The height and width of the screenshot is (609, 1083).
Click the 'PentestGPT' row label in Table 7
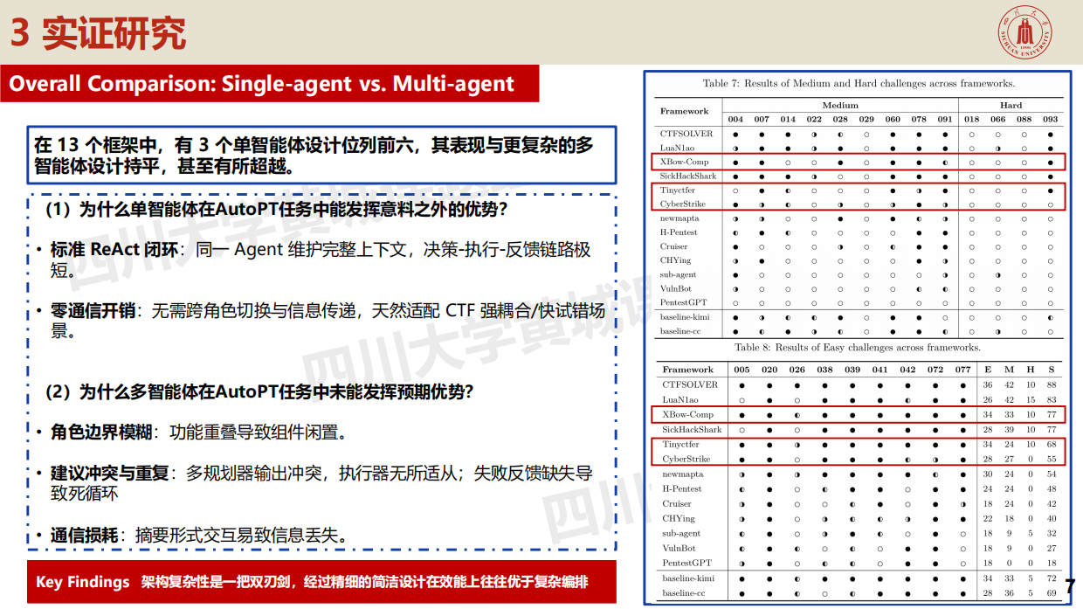[685, 302]
